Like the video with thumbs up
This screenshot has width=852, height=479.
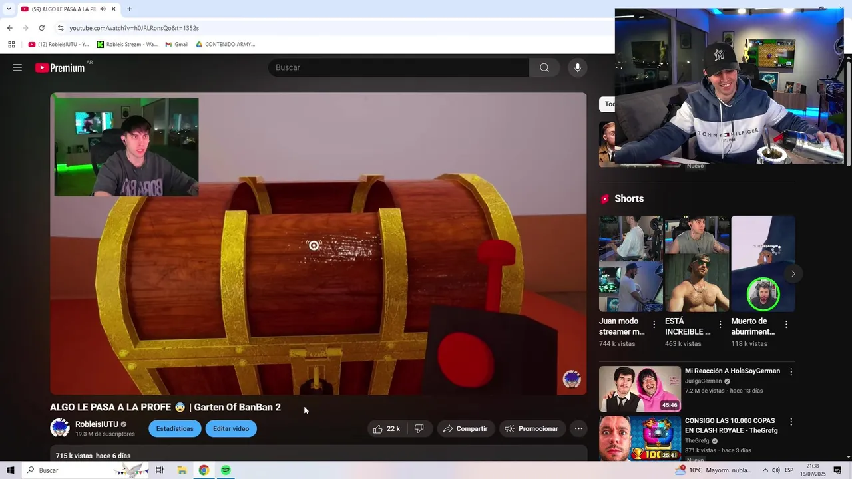[x=387, y=429]
